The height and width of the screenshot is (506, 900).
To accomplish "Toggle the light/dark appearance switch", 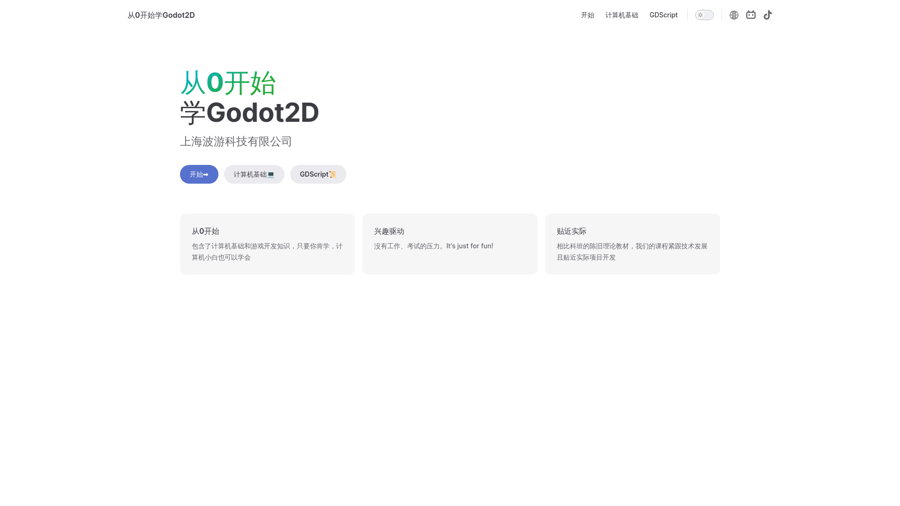I will point(705,15).
